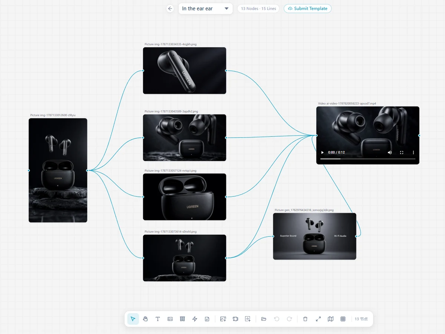Click the add-image sparkle tool icon
Screen dimensions: 445x334
click(x=248, y=319)
